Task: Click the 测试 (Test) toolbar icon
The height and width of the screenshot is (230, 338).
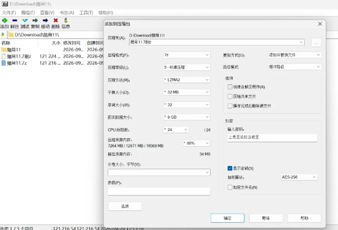Action: [x=25, y=20]
